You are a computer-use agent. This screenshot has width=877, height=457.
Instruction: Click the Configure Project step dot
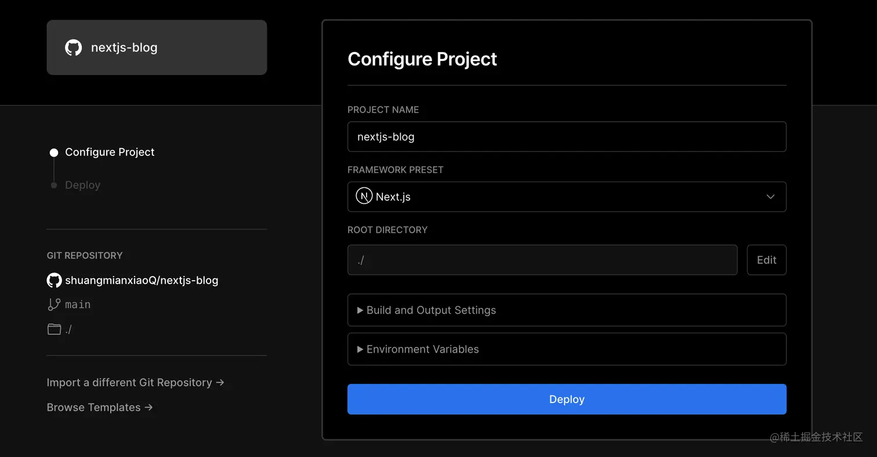[54, 153]
